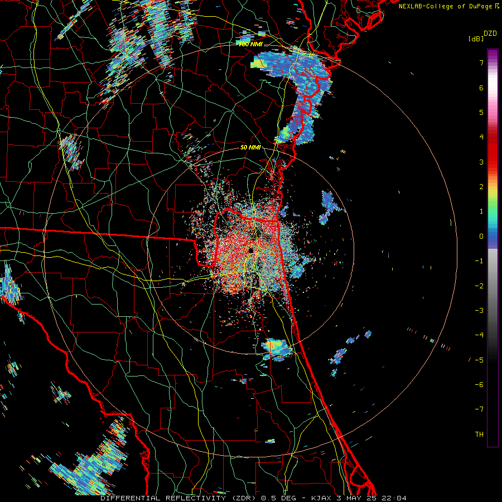
Task: Click the -6 value on the scale
Action: coord(479,385)
